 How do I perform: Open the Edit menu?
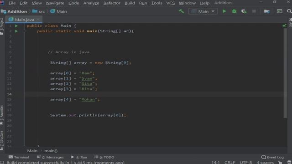(24, 3)
